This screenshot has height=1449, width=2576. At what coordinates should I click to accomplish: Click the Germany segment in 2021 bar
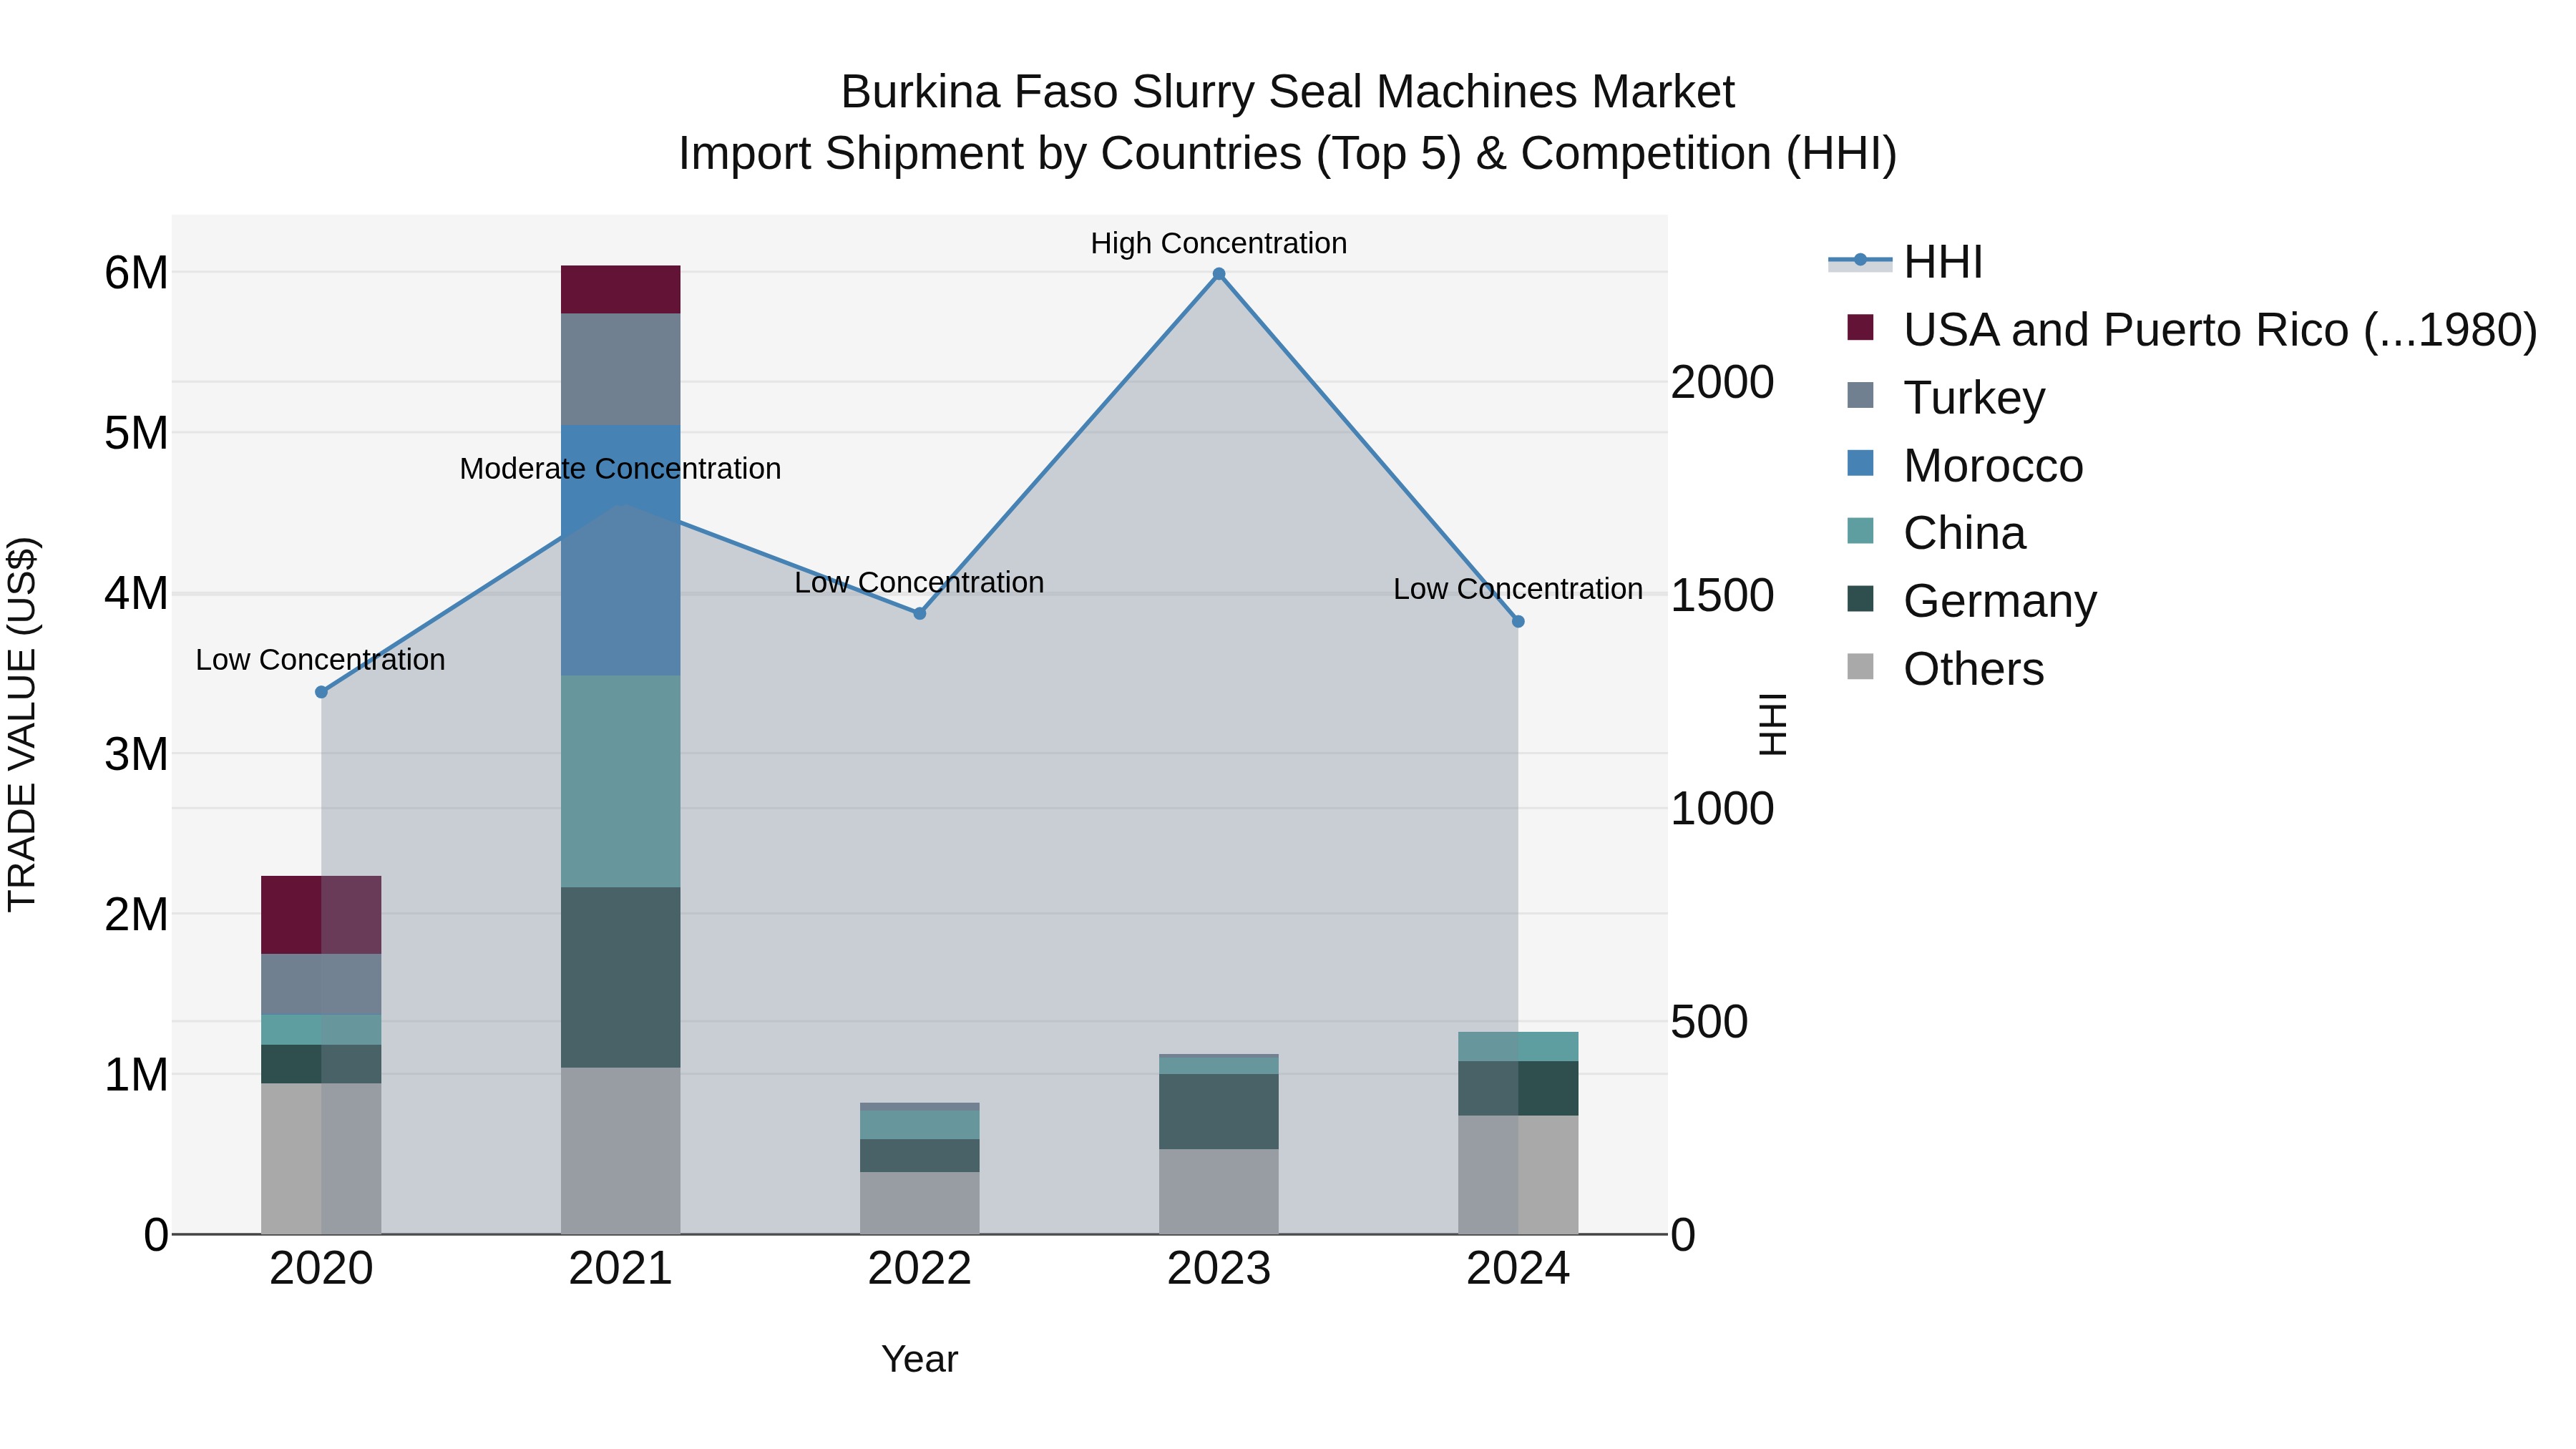click(620, 977)
